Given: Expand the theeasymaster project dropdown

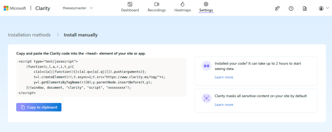Looking at the screenshot, I should 78,8.
